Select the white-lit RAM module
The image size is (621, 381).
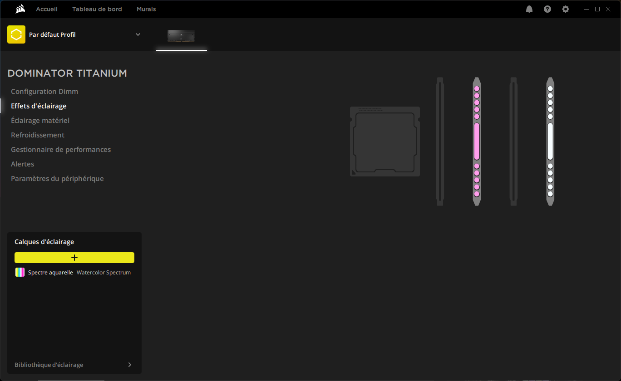pos(550,141)
